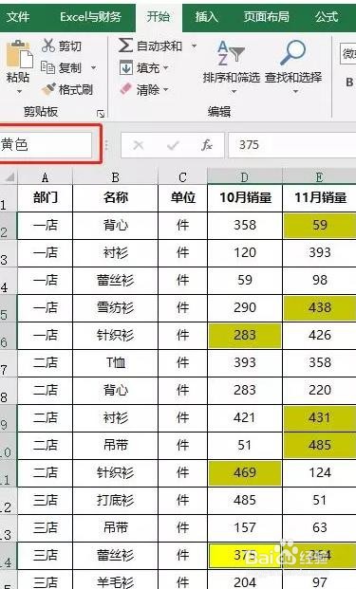This screenshot has width=356, height=589.
Task: Click header cell 10月销量
Action: pos(245,198)
